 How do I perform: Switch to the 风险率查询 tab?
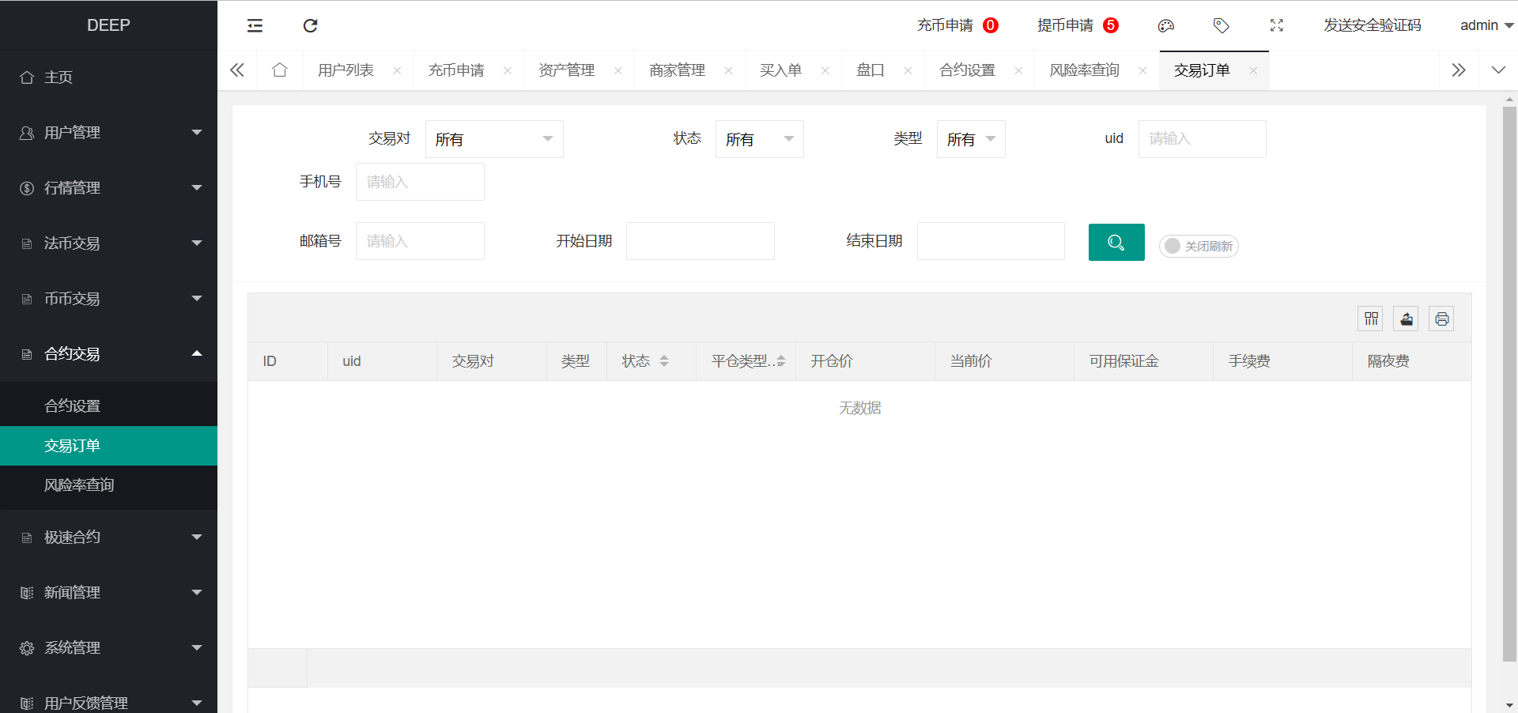(1084, 70)
